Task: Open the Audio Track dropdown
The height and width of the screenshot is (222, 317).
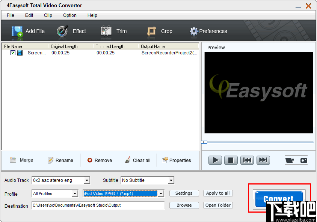Action: click(88, 180)
